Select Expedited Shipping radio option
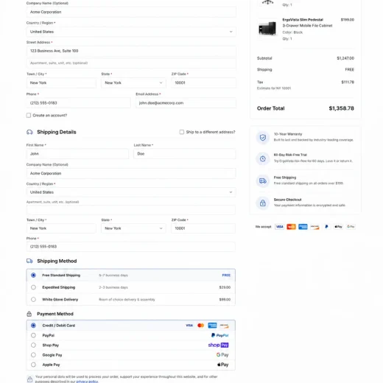Screen dimensions: 383x383 [33, 287]
